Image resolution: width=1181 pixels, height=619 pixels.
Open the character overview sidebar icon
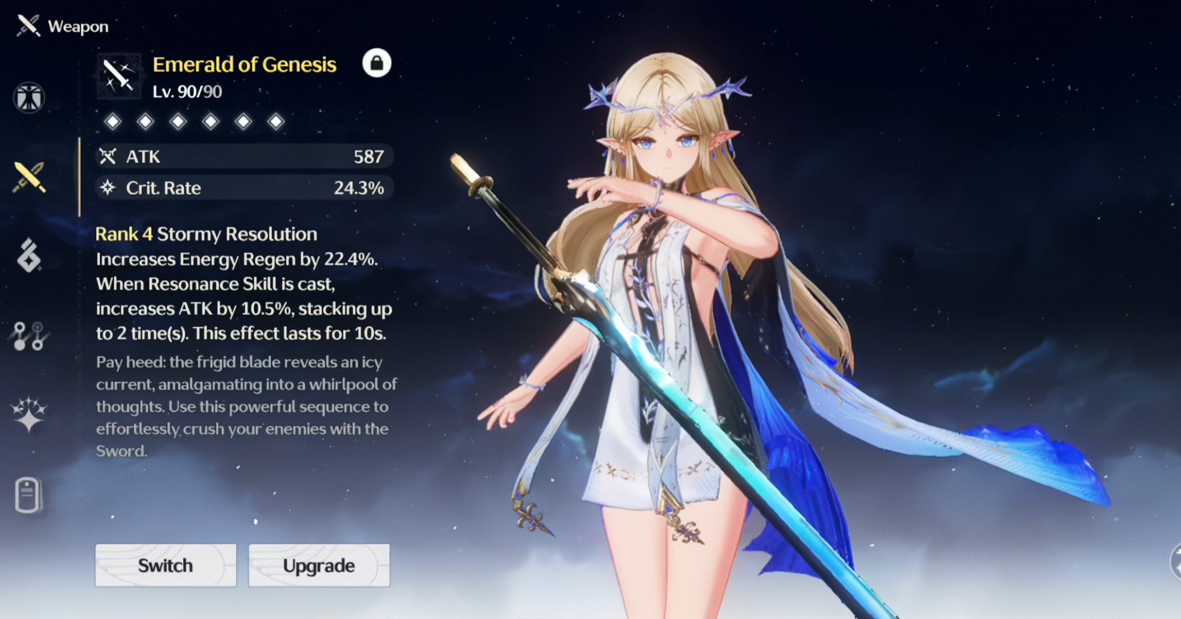[x=29, y=97]
